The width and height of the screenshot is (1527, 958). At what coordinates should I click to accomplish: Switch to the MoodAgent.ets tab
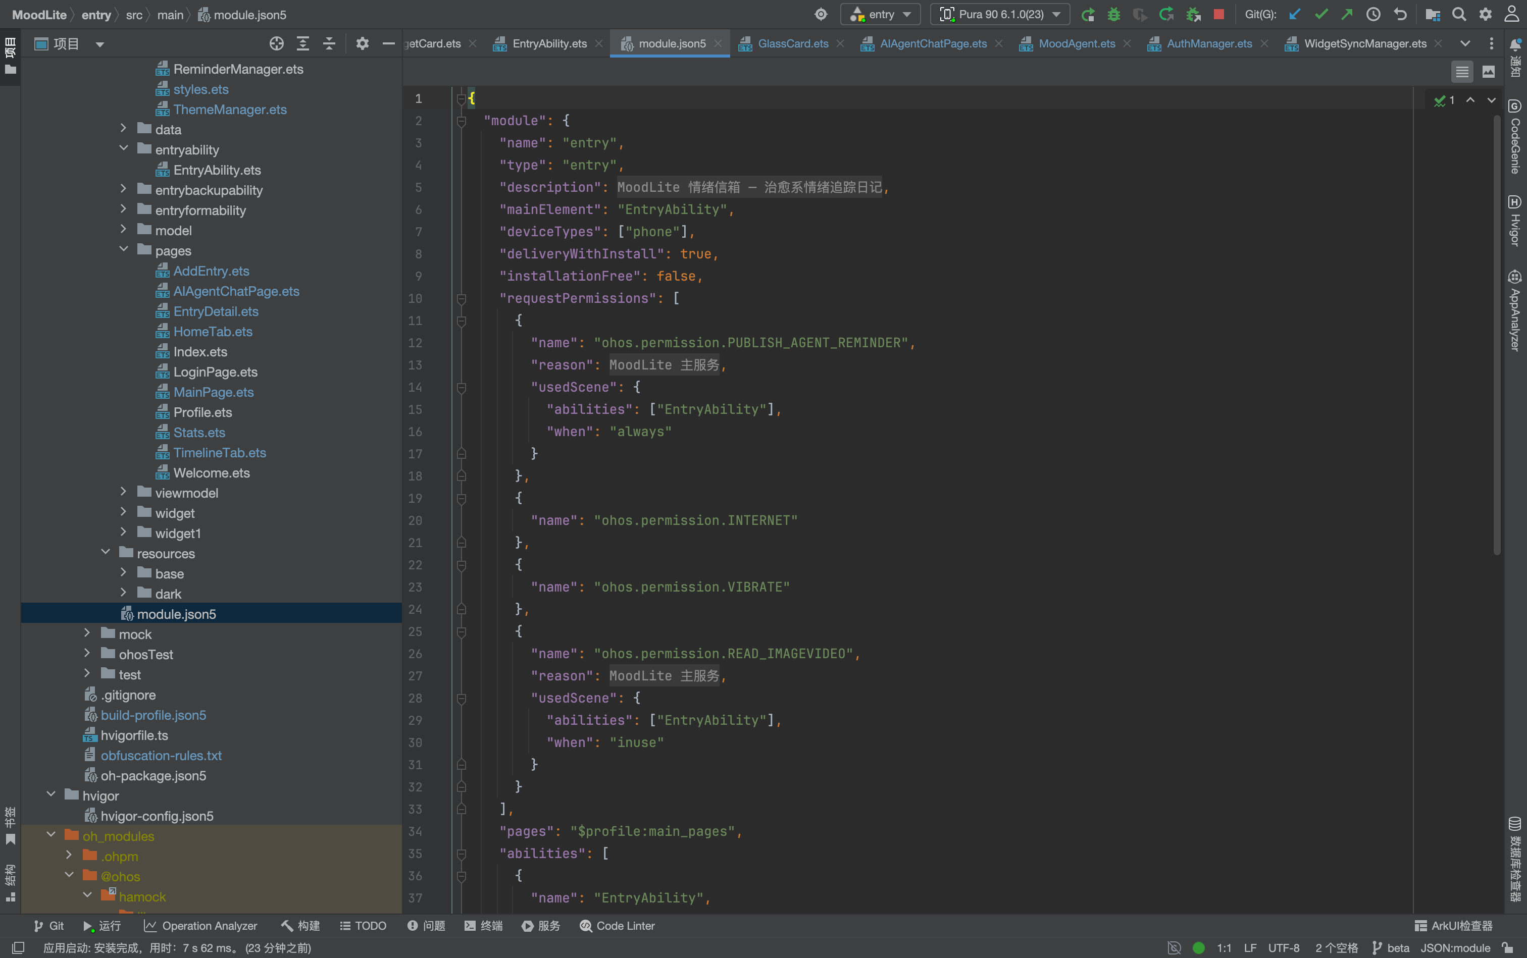[x=1076, y=44]
